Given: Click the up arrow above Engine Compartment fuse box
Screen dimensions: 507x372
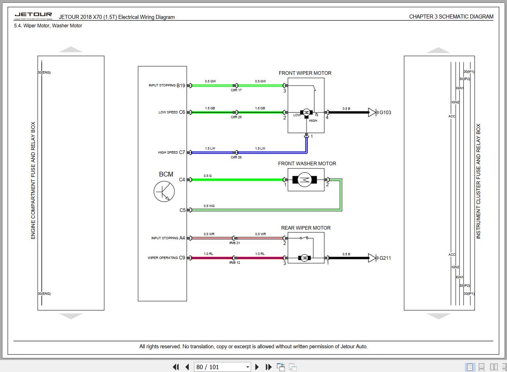Looking at the screenshot, I should click(71, 49).
